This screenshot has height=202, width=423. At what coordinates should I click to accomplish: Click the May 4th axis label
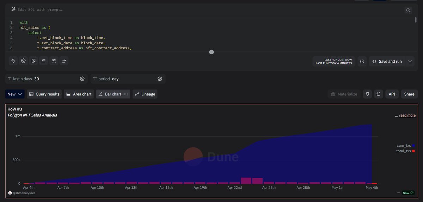click(x=372, y=188)
